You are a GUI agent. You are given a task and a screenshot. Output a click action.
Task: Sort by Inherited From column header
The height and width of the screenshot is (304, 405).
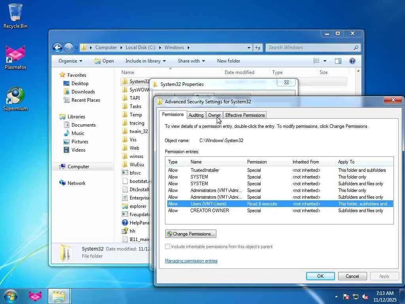tap(312, 162)
